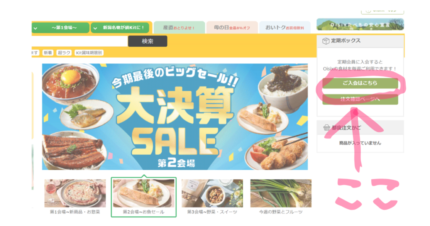The height and width of the screenshot is (226, 430).
Task: Open the 産直おとりよせ tab
Action: pyautogui.click(x=179, y=27)
